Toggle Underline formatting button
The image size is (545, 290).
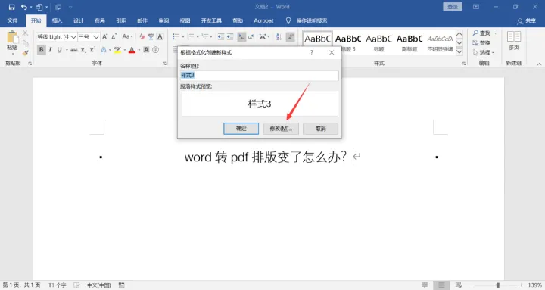(x=60, y=50)
